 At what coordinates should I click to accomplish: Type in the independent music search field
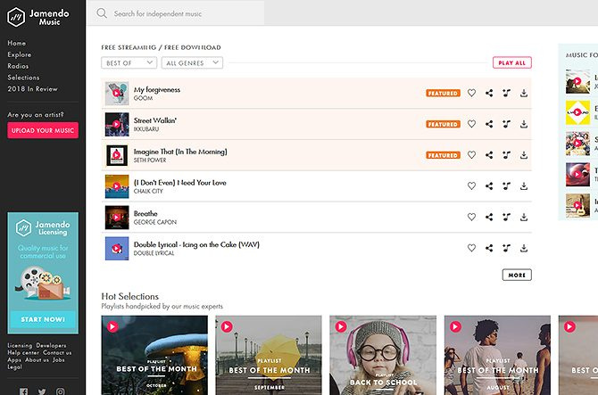click(187, 13)
